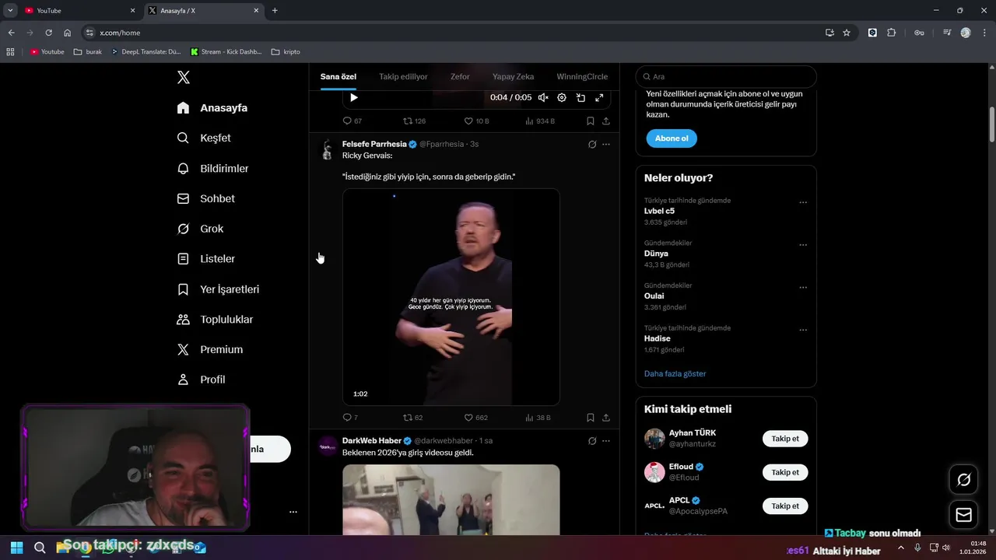Reply to top post with 67 comments
This screenshot has width=996, height=560.
tap(352, 121)
